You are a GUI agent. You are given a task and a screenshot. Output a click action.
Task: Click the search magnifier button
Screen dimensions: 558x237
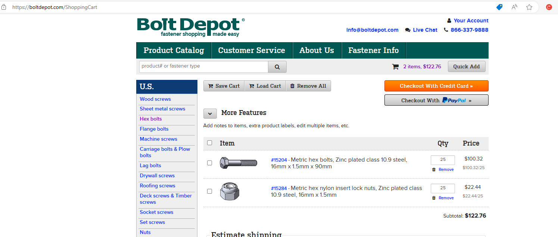pyautogui.click(x=277, y=67)
